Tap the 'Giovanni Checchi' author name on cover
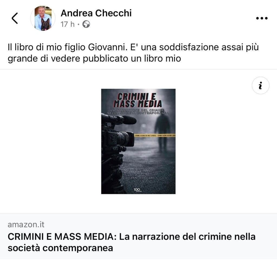The image size is (277, 262). (x=138, y=178)
